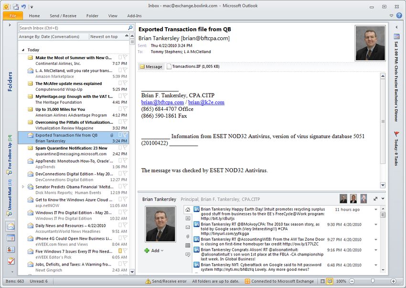406x288 pixels.
Task: Open the Mail navigation button
Action: (x=11, y=226)
